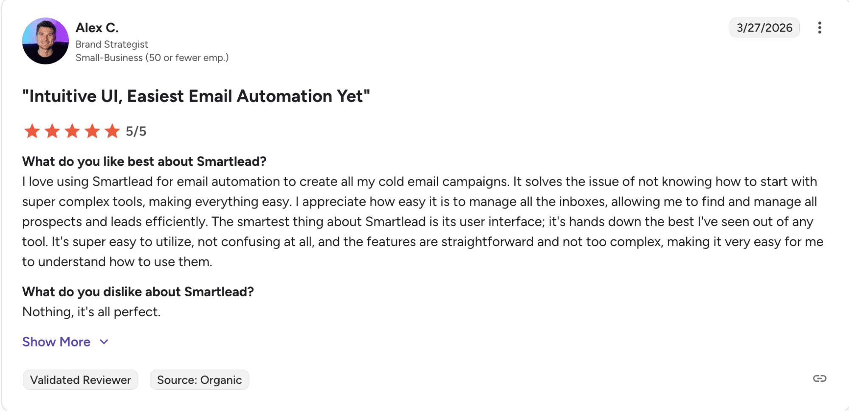
Task: Click the Source: Organic badge
Action: (x=199, y=380)
